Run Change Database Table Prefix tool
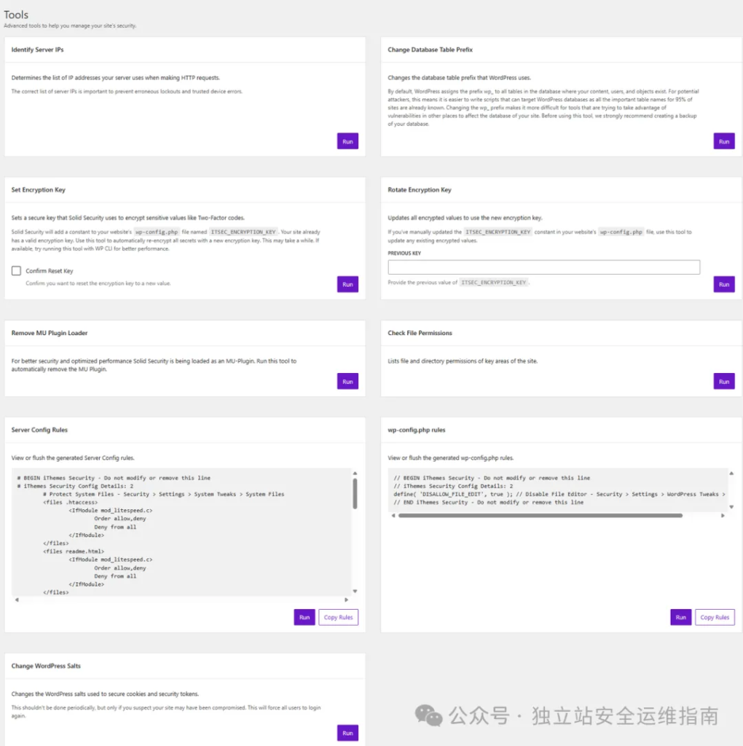 [724, 141]
